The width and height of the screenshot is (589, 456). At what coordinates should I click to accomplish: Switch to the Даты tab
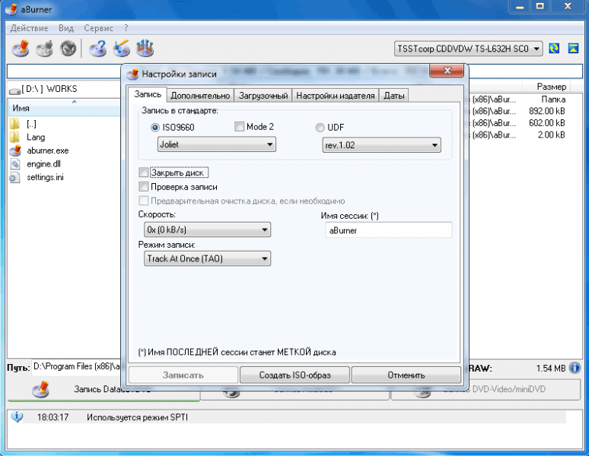[x=394, y=96]
